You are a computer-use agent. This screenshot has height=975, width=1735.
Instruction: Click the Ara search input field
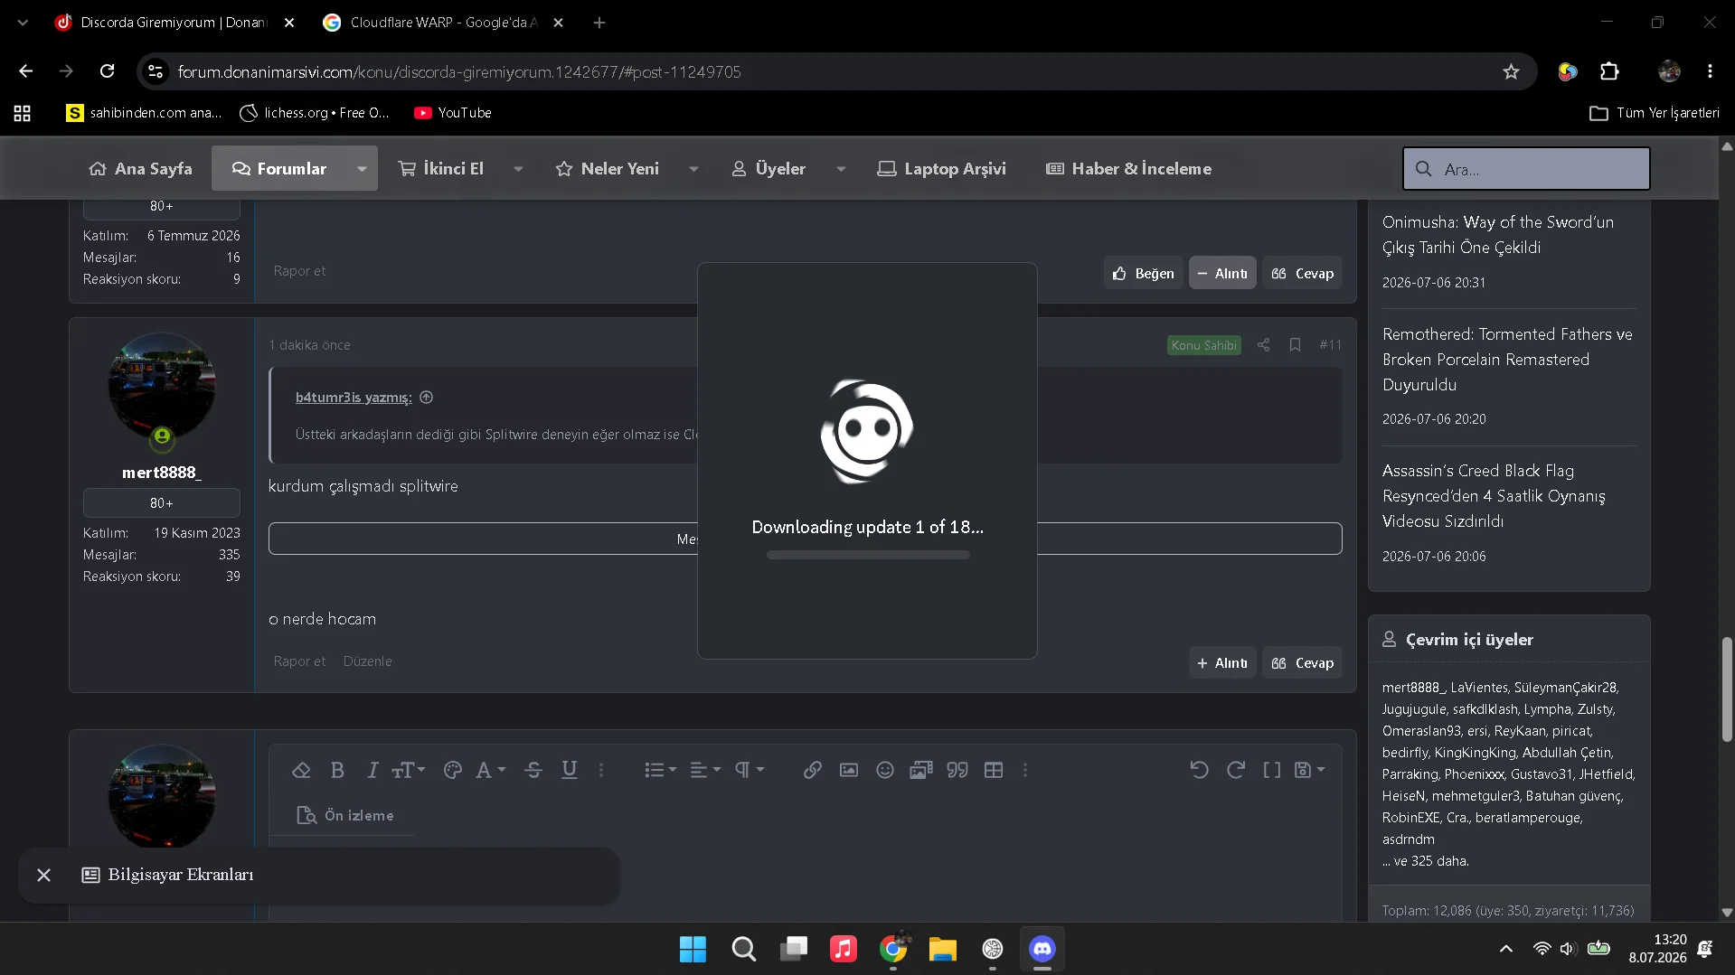coord(1526,169)
